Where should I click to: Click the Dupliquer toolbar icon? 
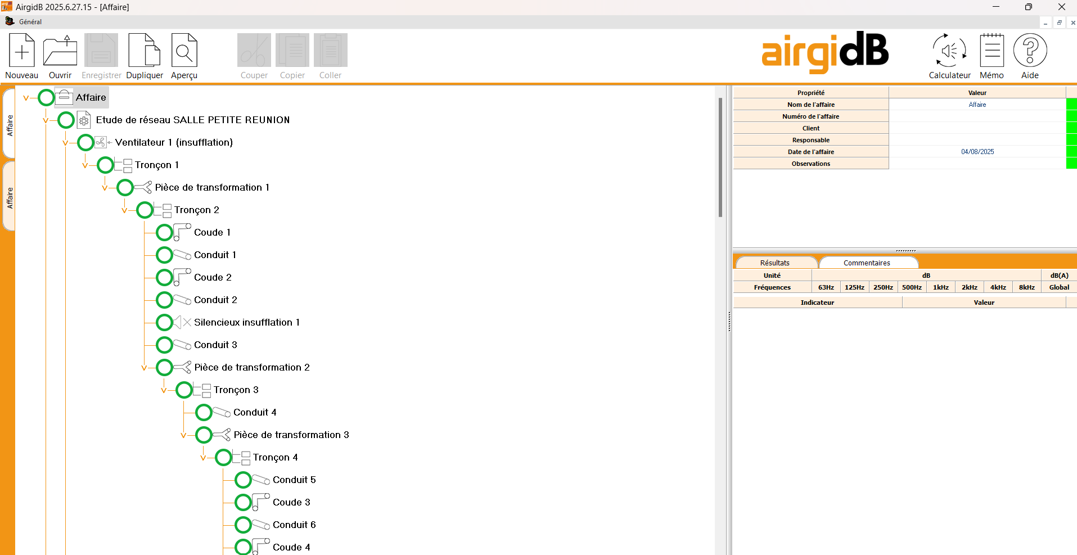tap(145, 51)
